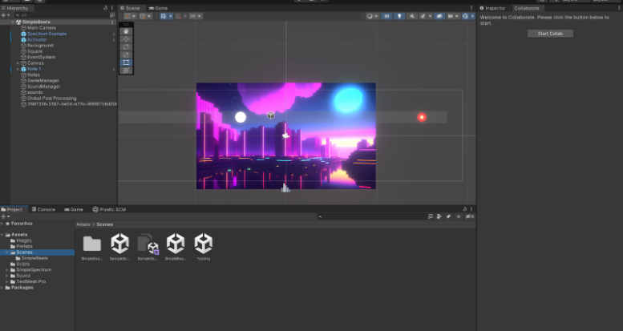Select the red circle object in Scene view
The image size is (623, 331).
[422, 117]
